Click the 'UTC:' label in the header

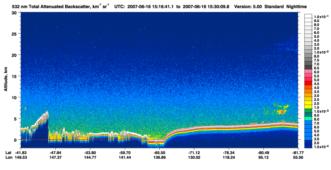point(119,7)
